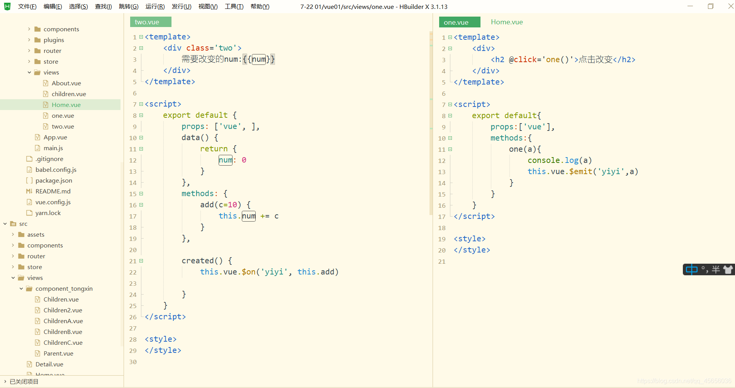Click the babel.config.js file icon
Image resolution: width=735 pixels, height=388 pixels.
(29, 169)
